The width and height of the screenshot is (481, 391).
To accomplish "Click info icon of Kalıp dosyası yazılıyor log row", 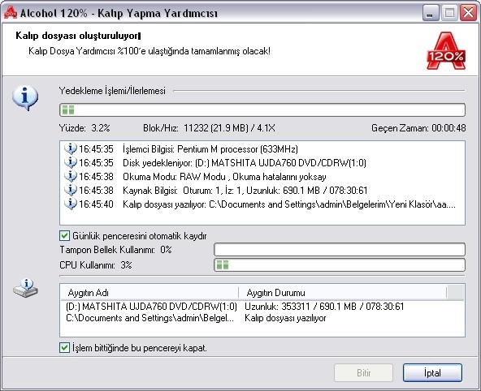I will pos(71,204).
